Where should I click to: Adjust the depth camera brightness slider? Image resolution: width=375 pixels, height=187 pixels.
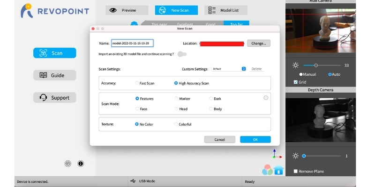[x=322, y=156]
